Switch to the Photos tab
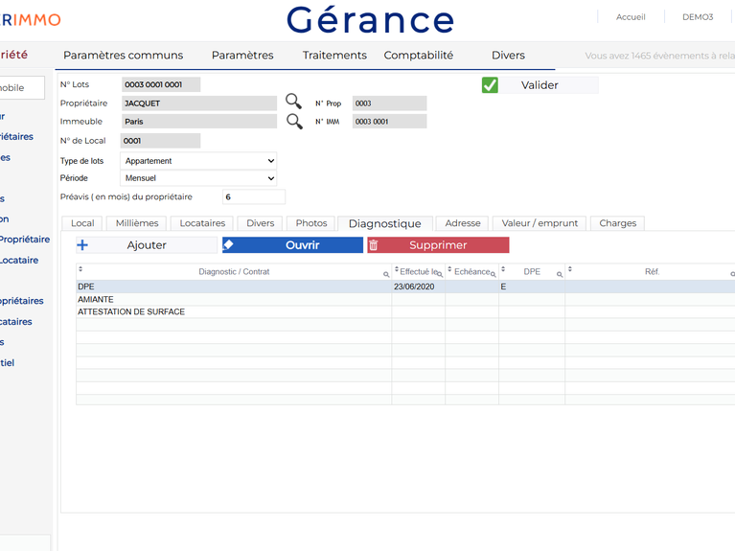The height and width of the screenshot is (551, 735). [311, 223]
